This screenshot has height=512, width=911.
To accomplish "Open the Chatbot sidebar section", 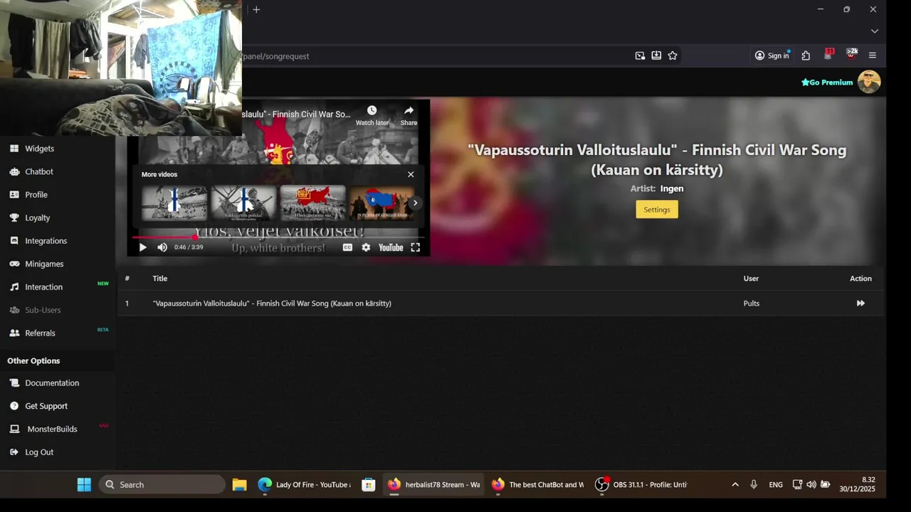I will coord(39,171).
